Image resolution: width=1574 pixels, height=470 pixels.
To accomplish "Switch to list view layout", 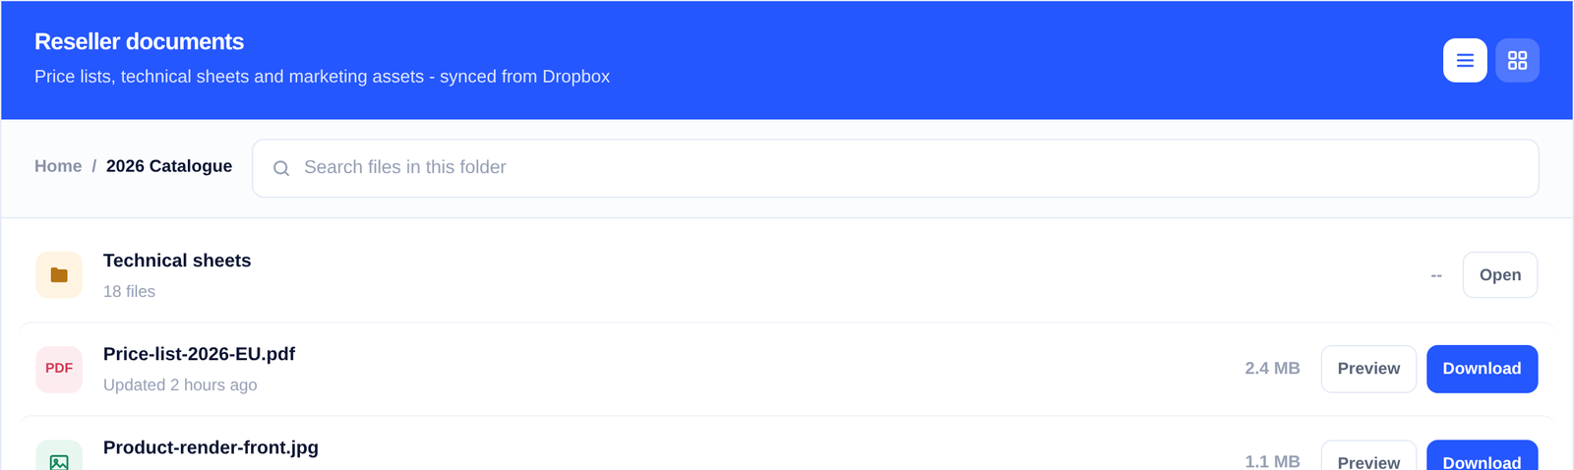I will [x=1465, y=61].
